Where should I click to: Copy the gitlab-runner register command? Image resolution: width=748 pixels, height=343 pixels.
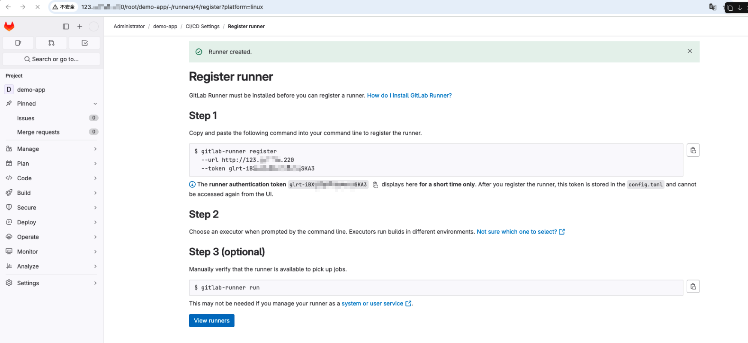pyautogui.click(x=693, y=150)
